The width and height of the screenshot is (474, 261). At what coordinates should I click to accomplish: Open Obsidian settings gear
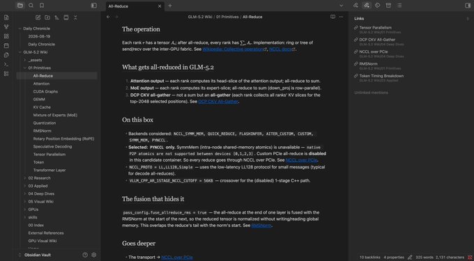93,255
